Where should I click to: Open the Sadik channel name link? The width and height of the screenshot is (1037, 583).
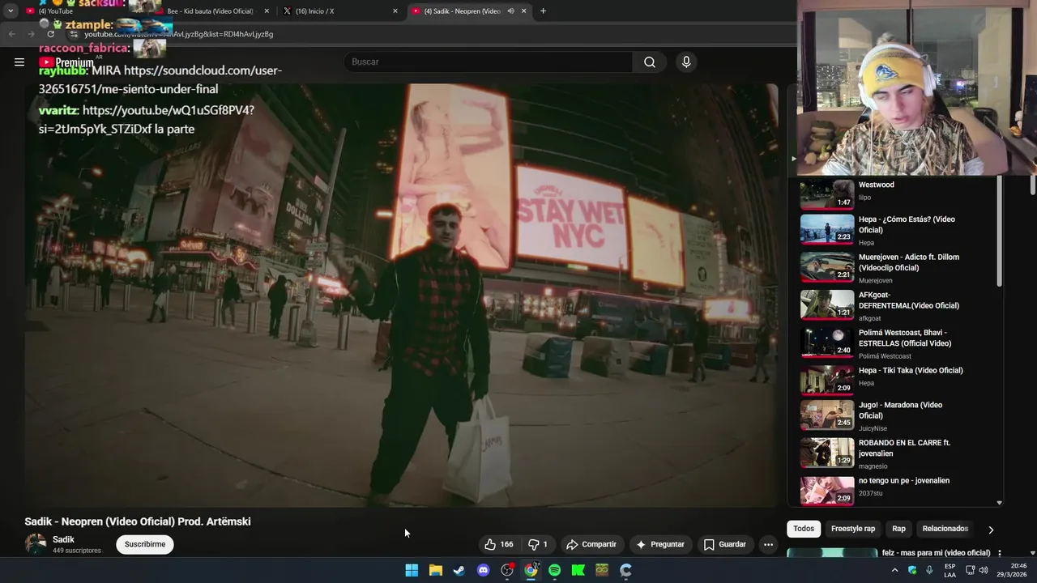[x=63, y=539]
